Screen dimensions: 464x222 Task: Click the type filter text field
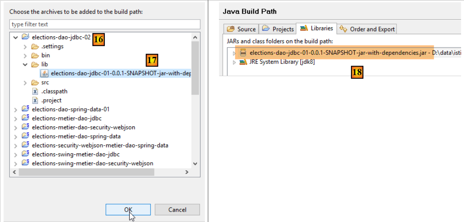(x=104, y=24)
